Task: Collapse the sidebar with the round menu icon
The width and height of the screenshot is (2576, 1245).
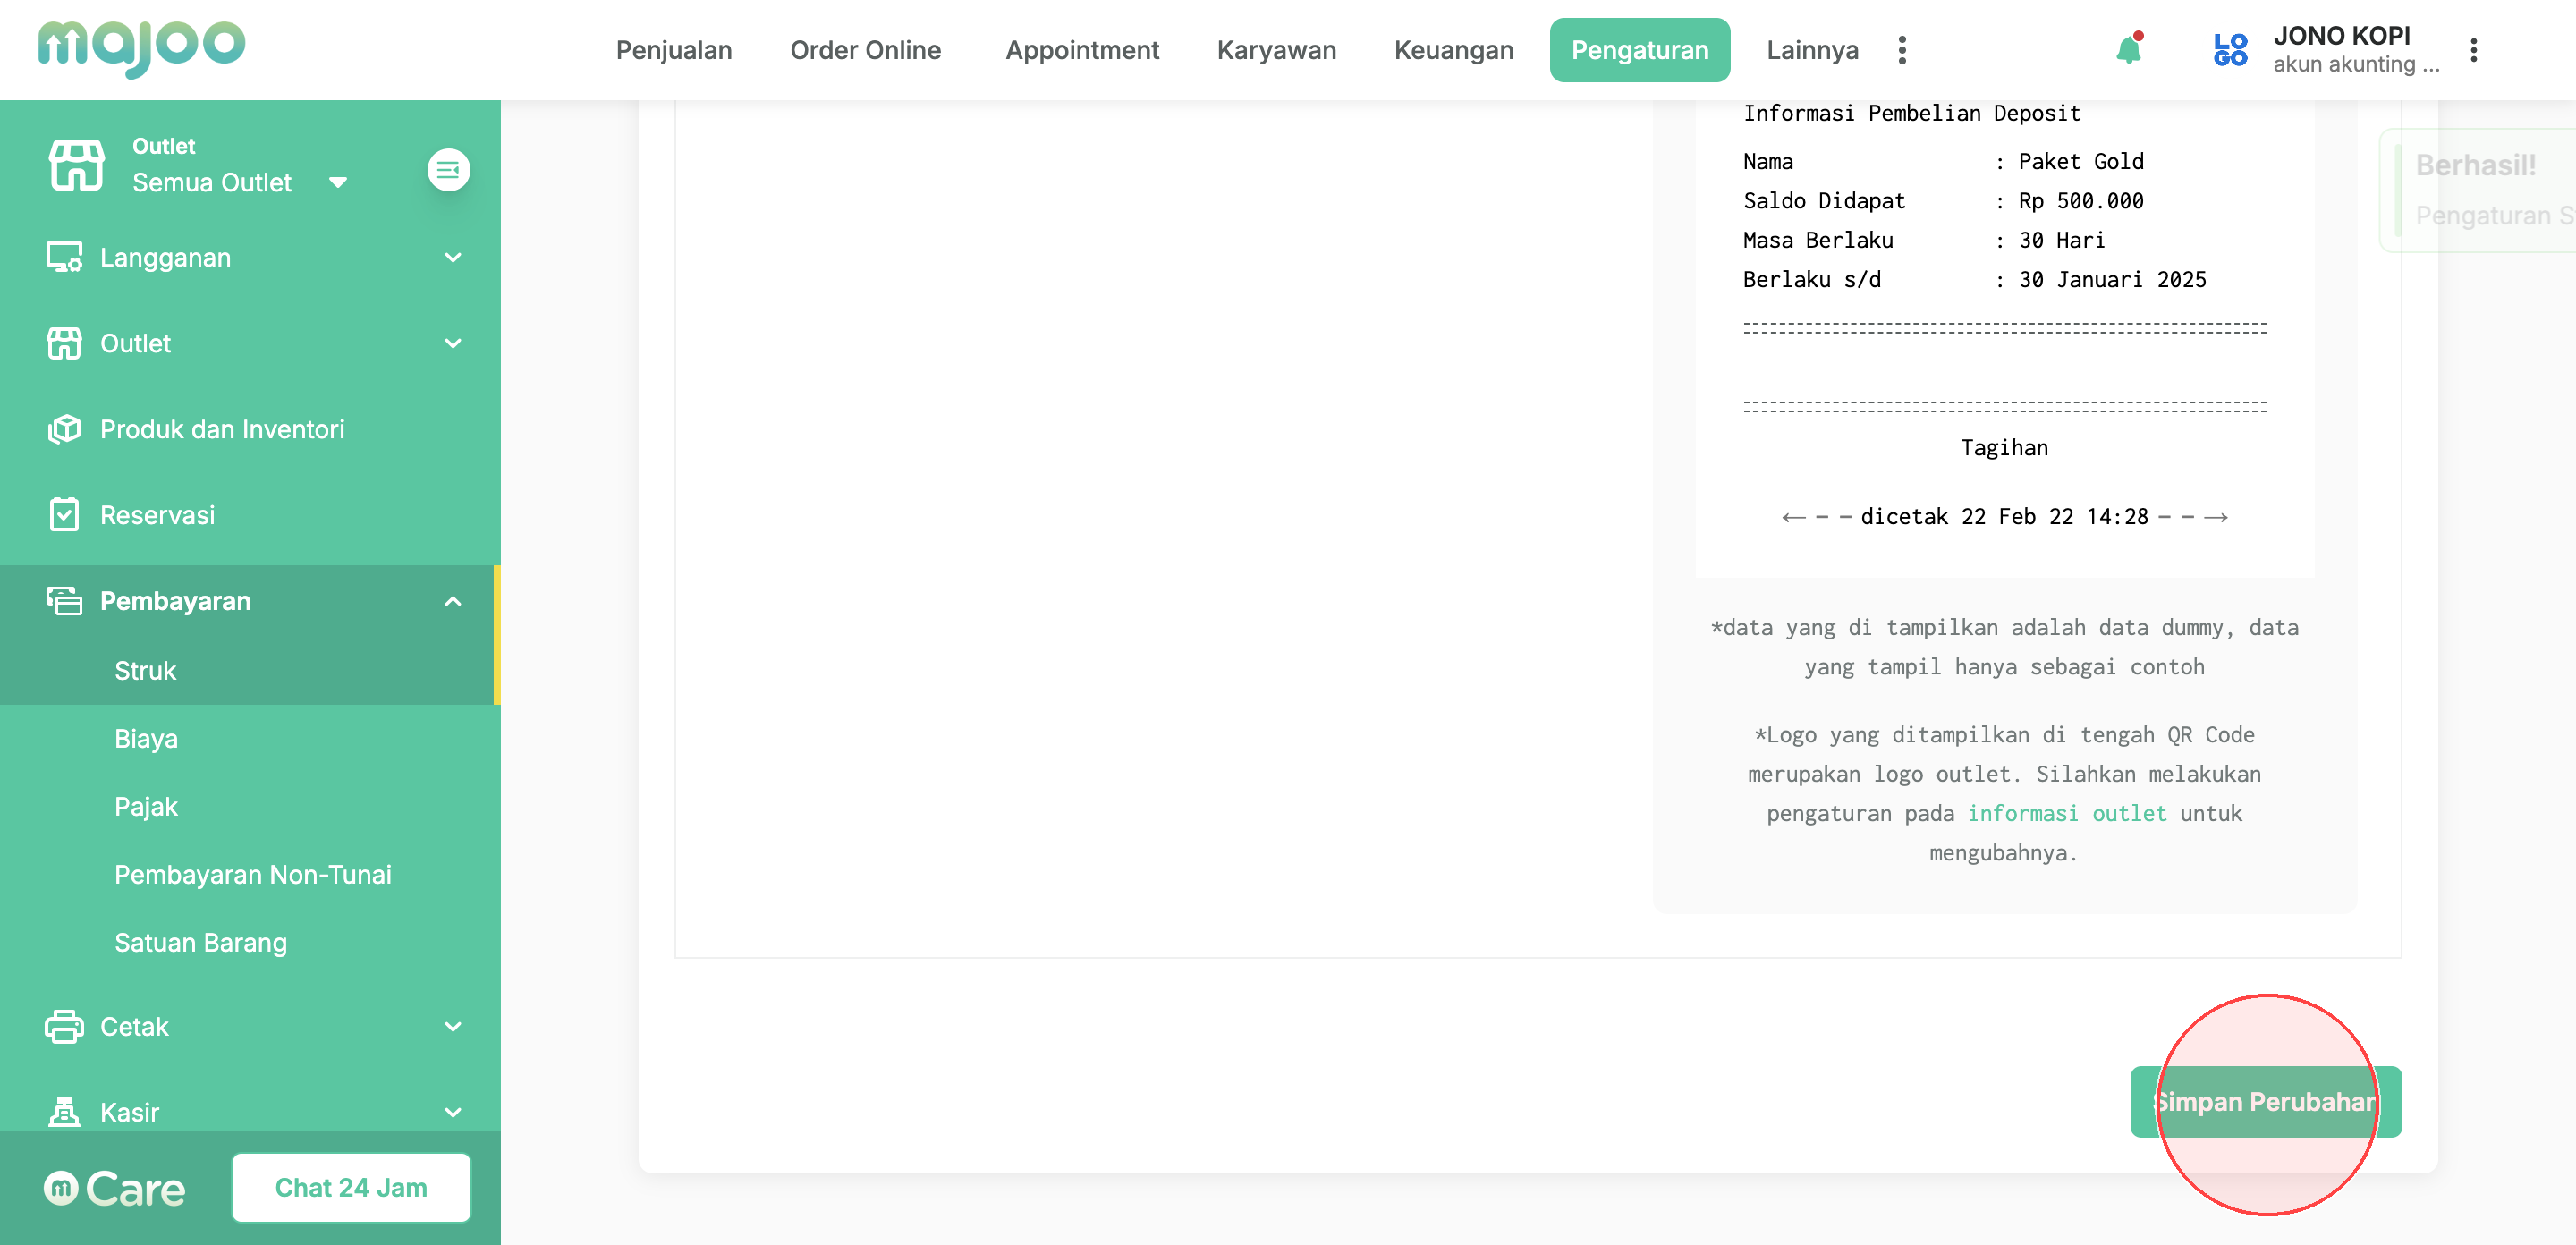Action: coord(448,170)
